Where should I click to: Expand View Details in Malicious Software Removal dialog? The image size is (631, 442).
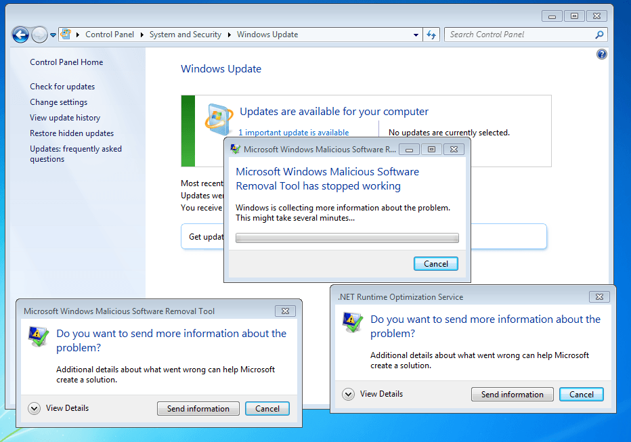(58, 408)
